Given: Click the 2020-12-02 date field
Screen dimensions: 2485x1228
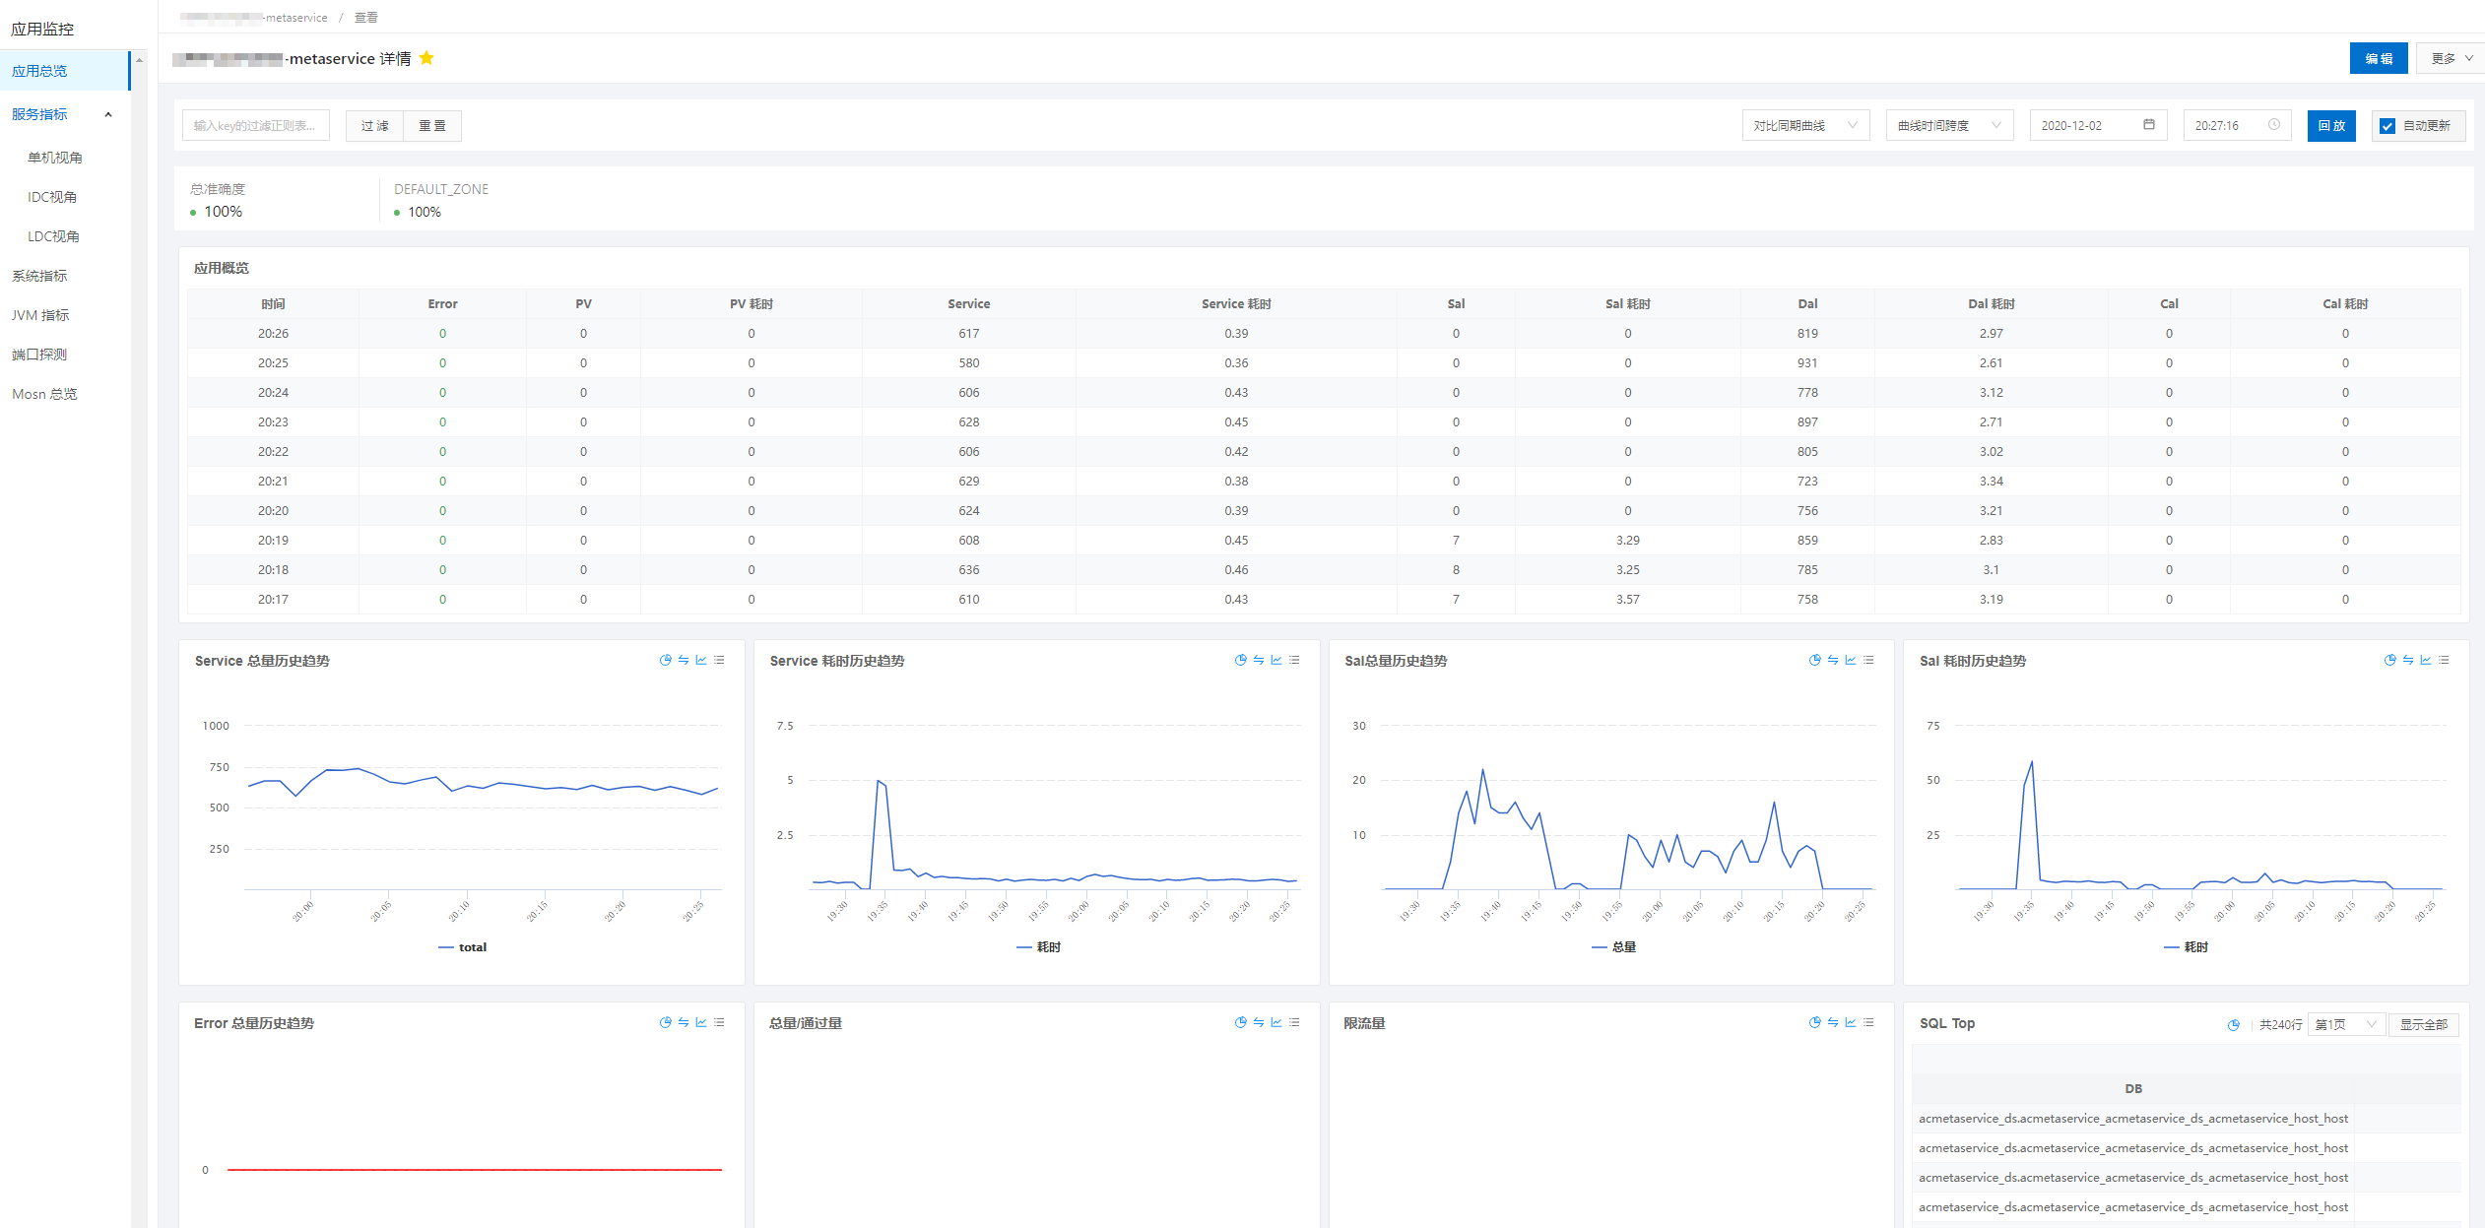Looking at the screenshot, I should click(2098, 125).
